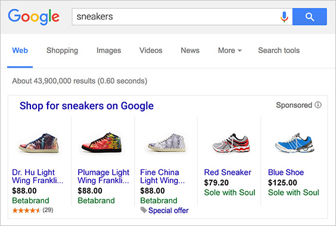This screenshot has width=336, height=226.
Task: Open the Images tab
Action: coord(108,51)
